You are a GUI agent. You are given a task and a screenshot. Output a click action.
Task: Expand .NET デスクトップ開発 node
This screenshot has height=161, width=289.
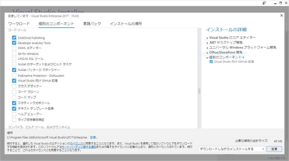[x=207, y=43]
